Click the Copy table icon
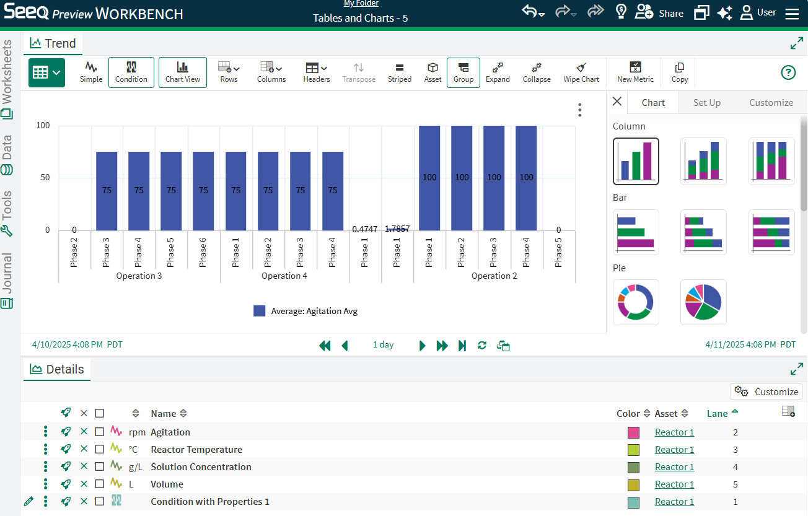This screenshot has height=516, width=808. click(680, 72)
